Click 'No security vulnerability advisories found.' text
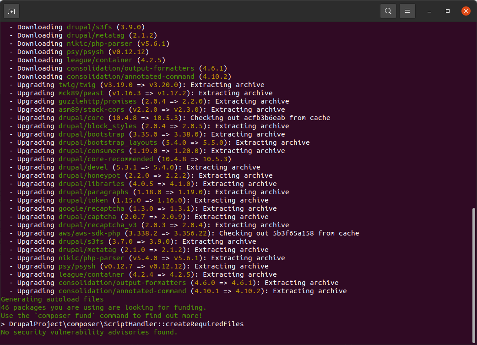Screen dimensions: 477x345 89,332
